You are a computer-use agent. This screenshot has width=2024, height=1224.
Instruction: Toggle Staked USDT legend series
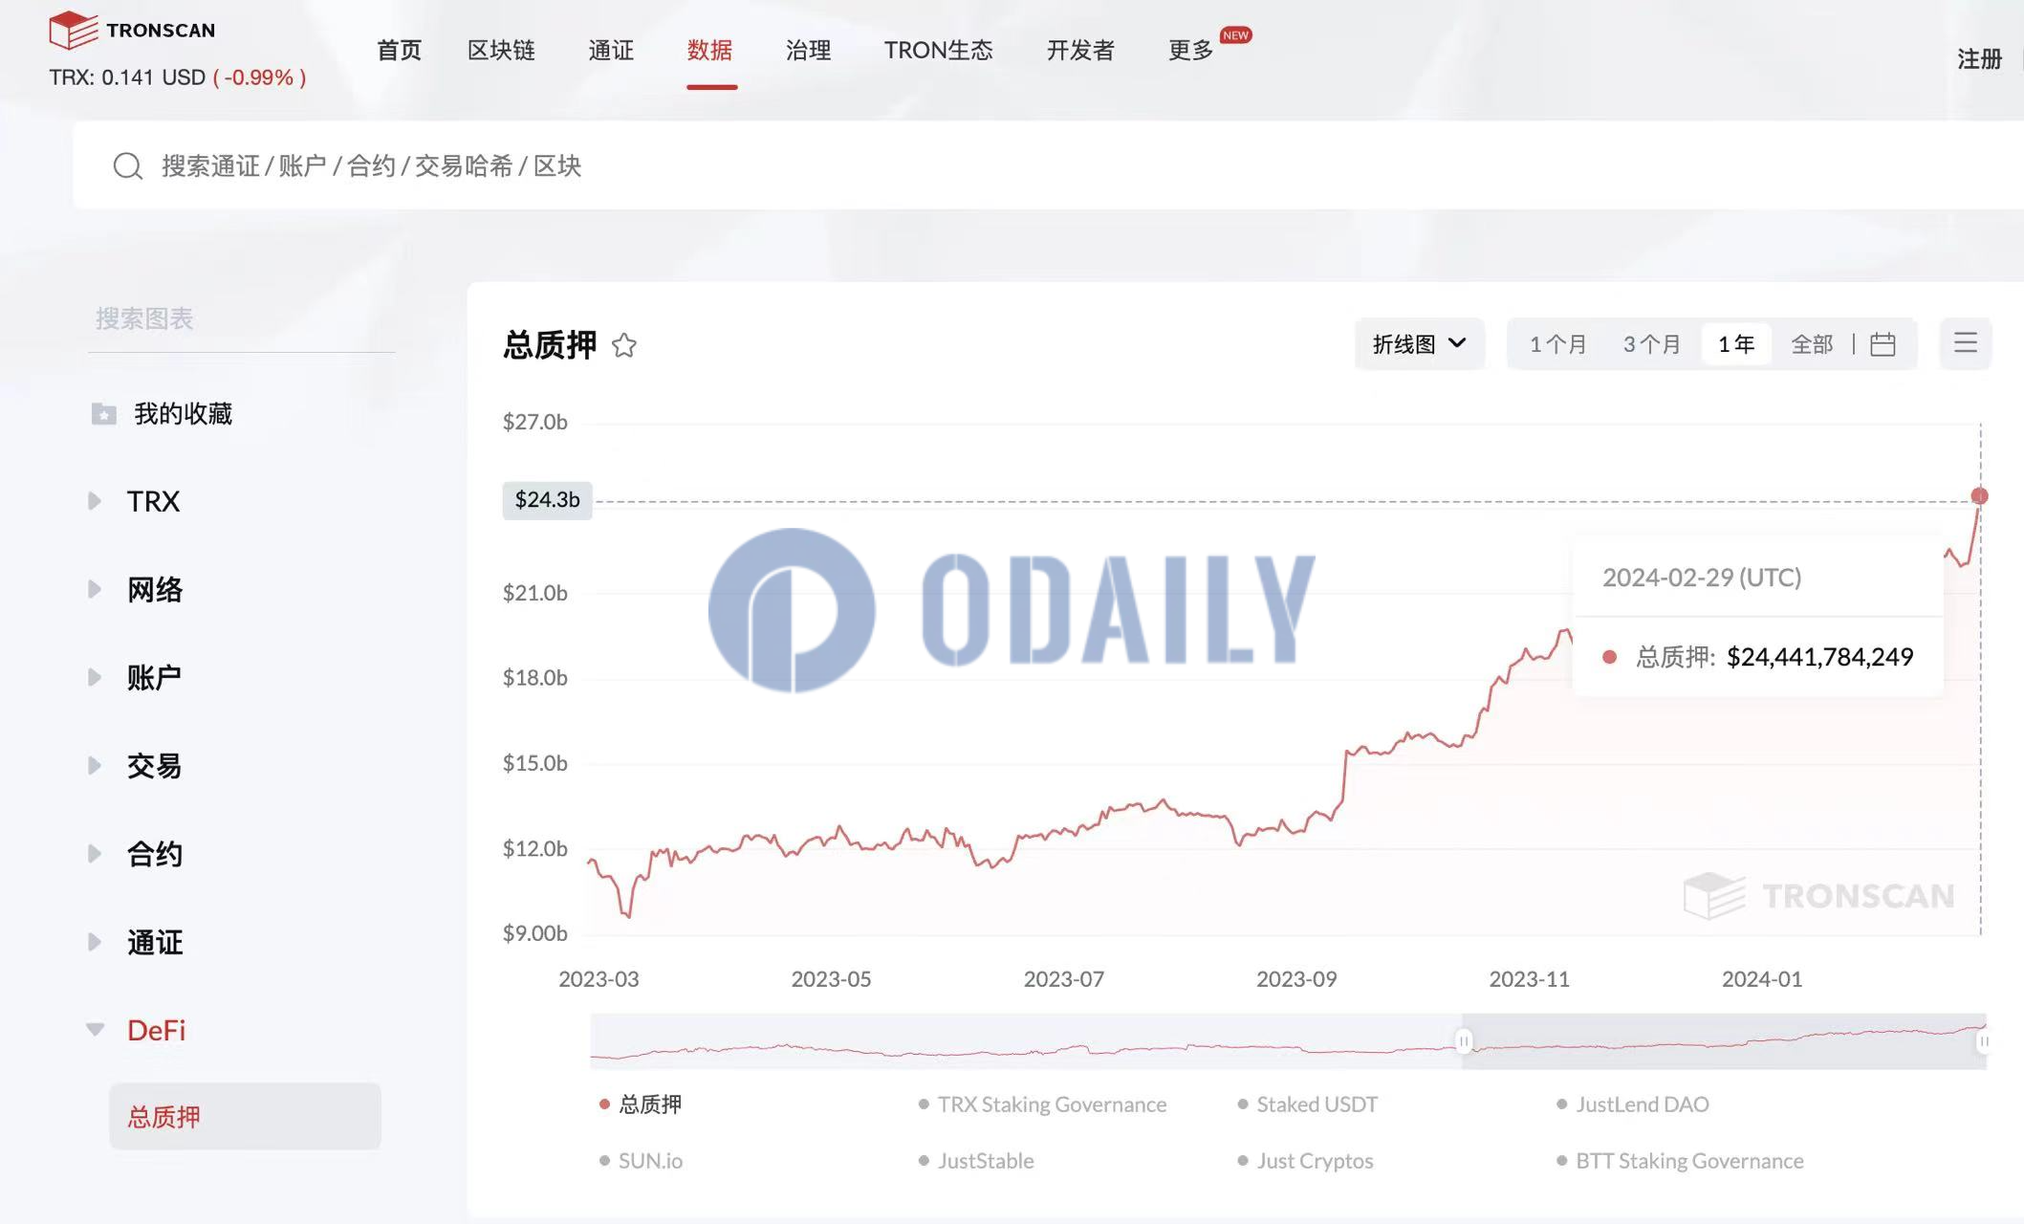[1307, 1104]
